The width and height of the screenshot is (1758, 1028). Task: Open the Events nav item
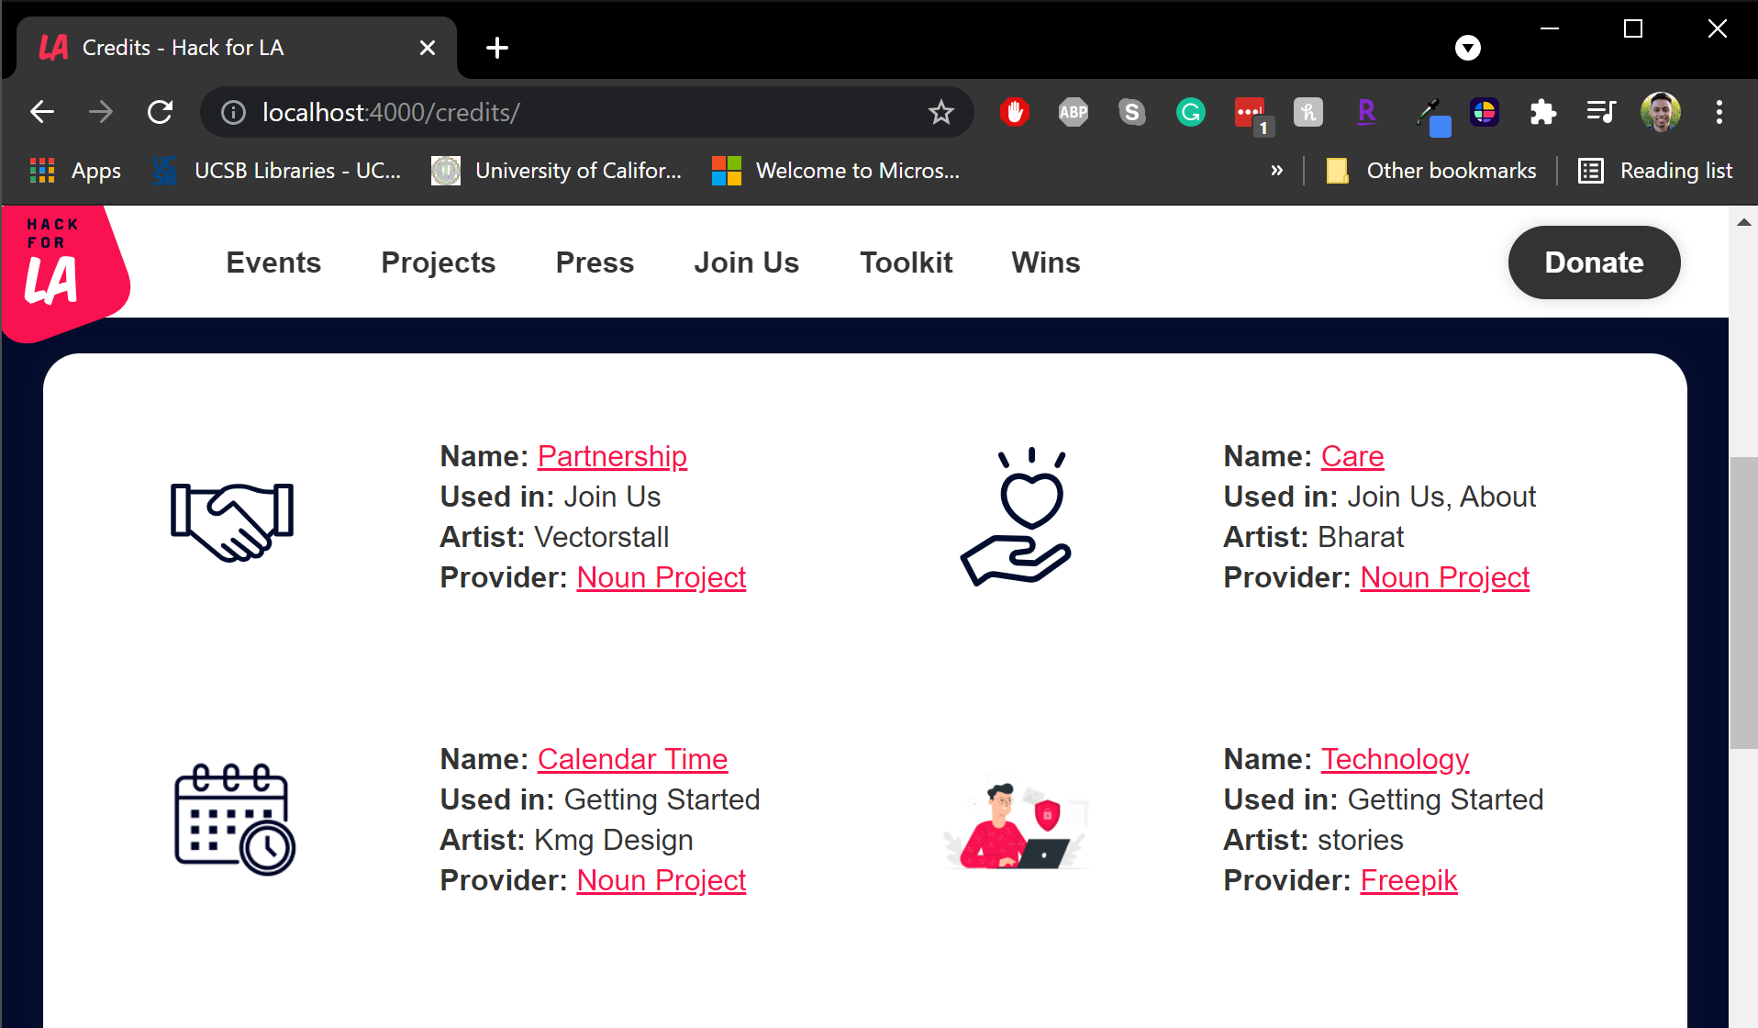coord(273,263)
